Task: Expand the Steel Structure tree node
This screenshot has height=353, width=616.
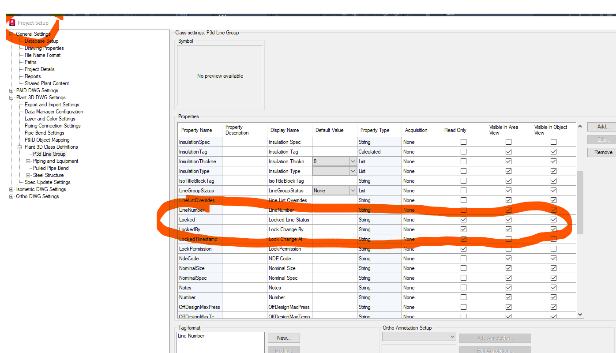Action: tap(28, 175)
